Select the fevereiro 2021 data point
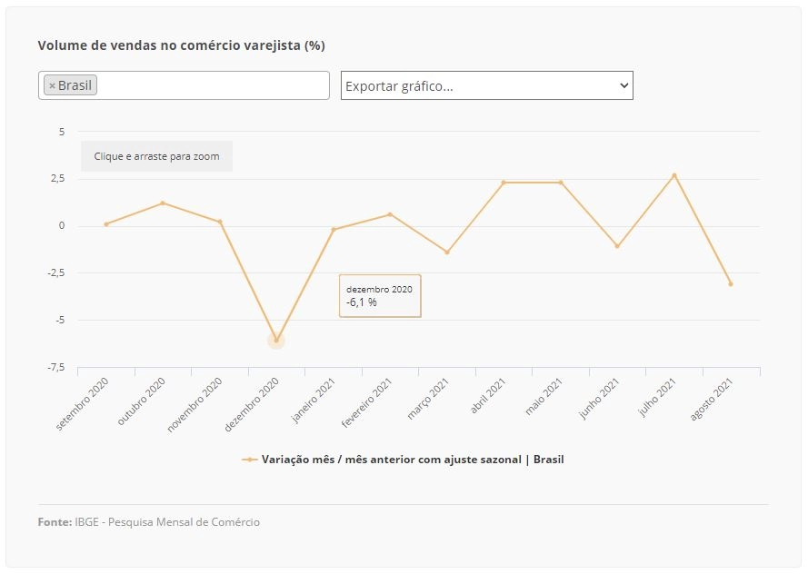Image resolution: width=808 pixels, height=574 pixels. 390,214
